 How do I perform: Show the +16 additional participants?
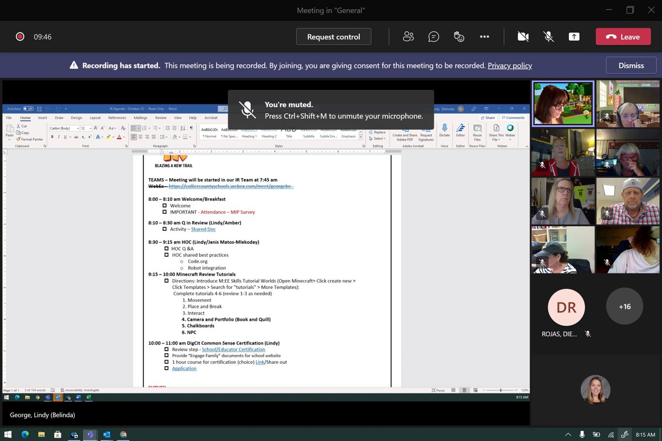(x=624, y=306)
